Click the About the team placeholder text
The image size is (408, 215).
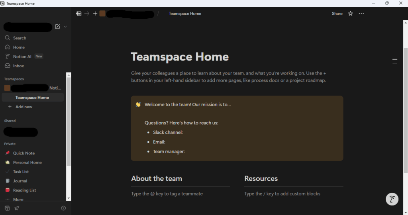(167, 194)
